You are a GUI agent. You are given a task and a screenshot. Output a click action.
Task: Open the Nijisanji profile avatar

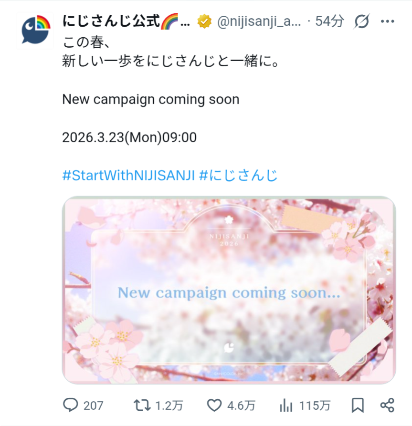coord(35,31)
